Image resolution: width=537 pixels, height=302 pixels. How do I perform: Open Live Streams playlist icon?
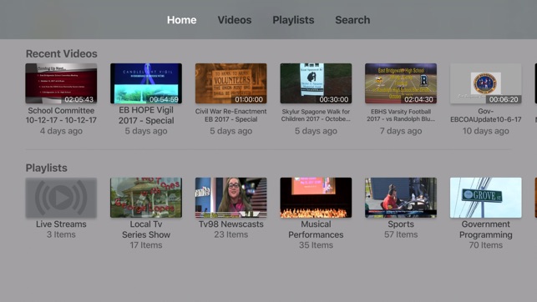[61, 198]
